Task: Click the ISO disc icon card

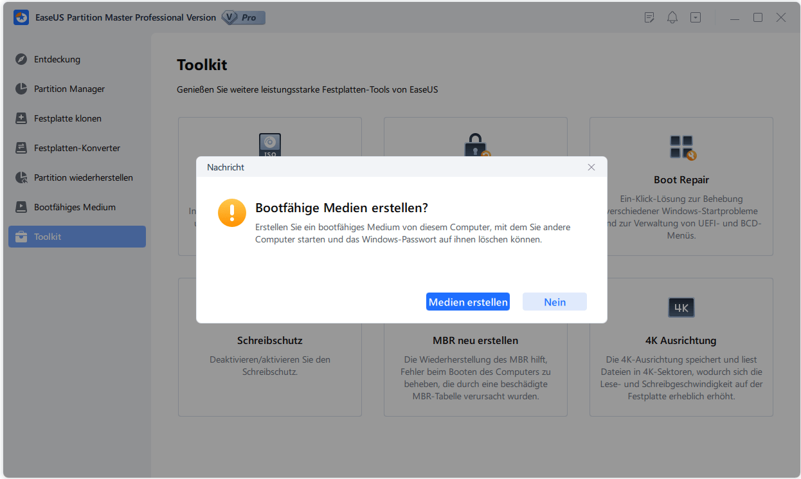Action: pyautogui.click(x=270, y=145)
